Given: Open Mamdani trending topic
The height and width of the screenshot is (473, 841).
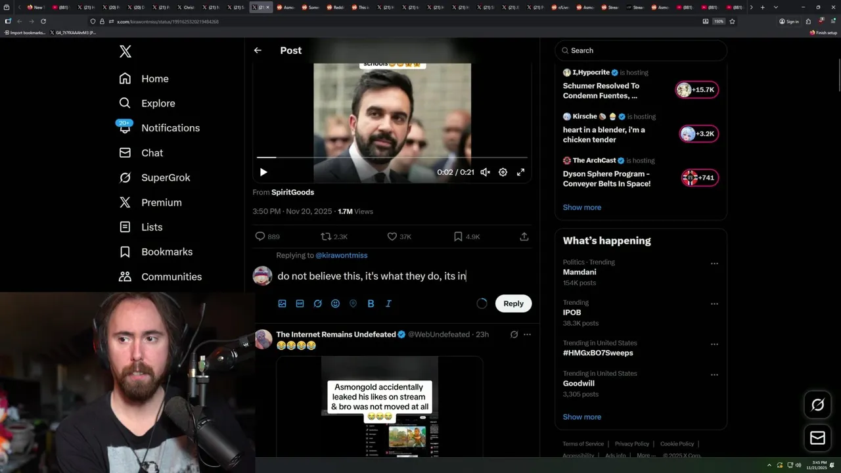Looking at the screenshot, I should point(580,272).
